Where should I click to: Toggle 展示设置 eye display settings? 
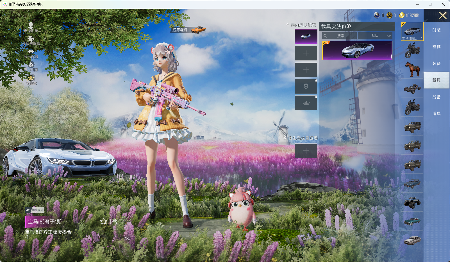pos(31,52)
